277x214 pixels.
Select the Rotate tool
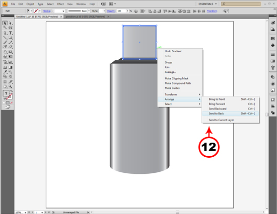click(x=5, y=52)
